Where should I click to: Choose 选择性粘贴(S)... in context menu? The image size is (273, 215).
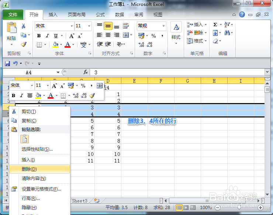(x=40, y=149)
